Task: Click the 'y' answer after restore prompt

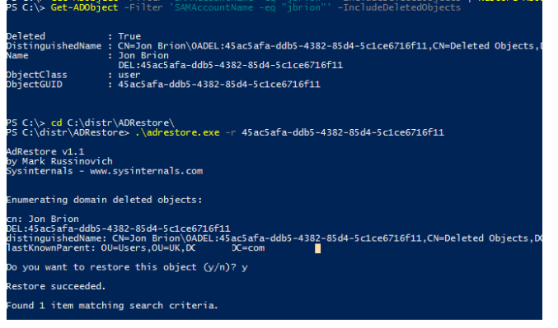Action: click(245, 268)
